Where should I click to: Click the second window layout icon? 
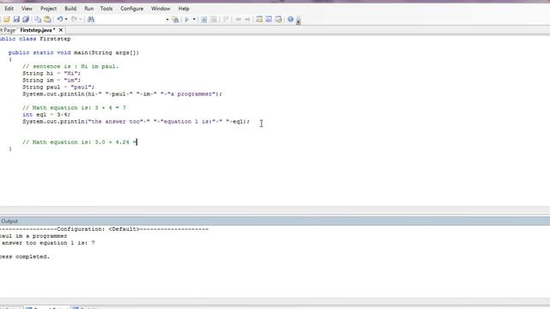coord(269,19)
